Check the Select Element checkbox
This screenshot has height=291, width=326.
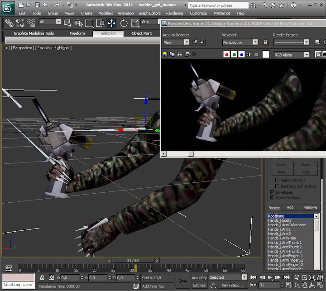pos(277,180)
